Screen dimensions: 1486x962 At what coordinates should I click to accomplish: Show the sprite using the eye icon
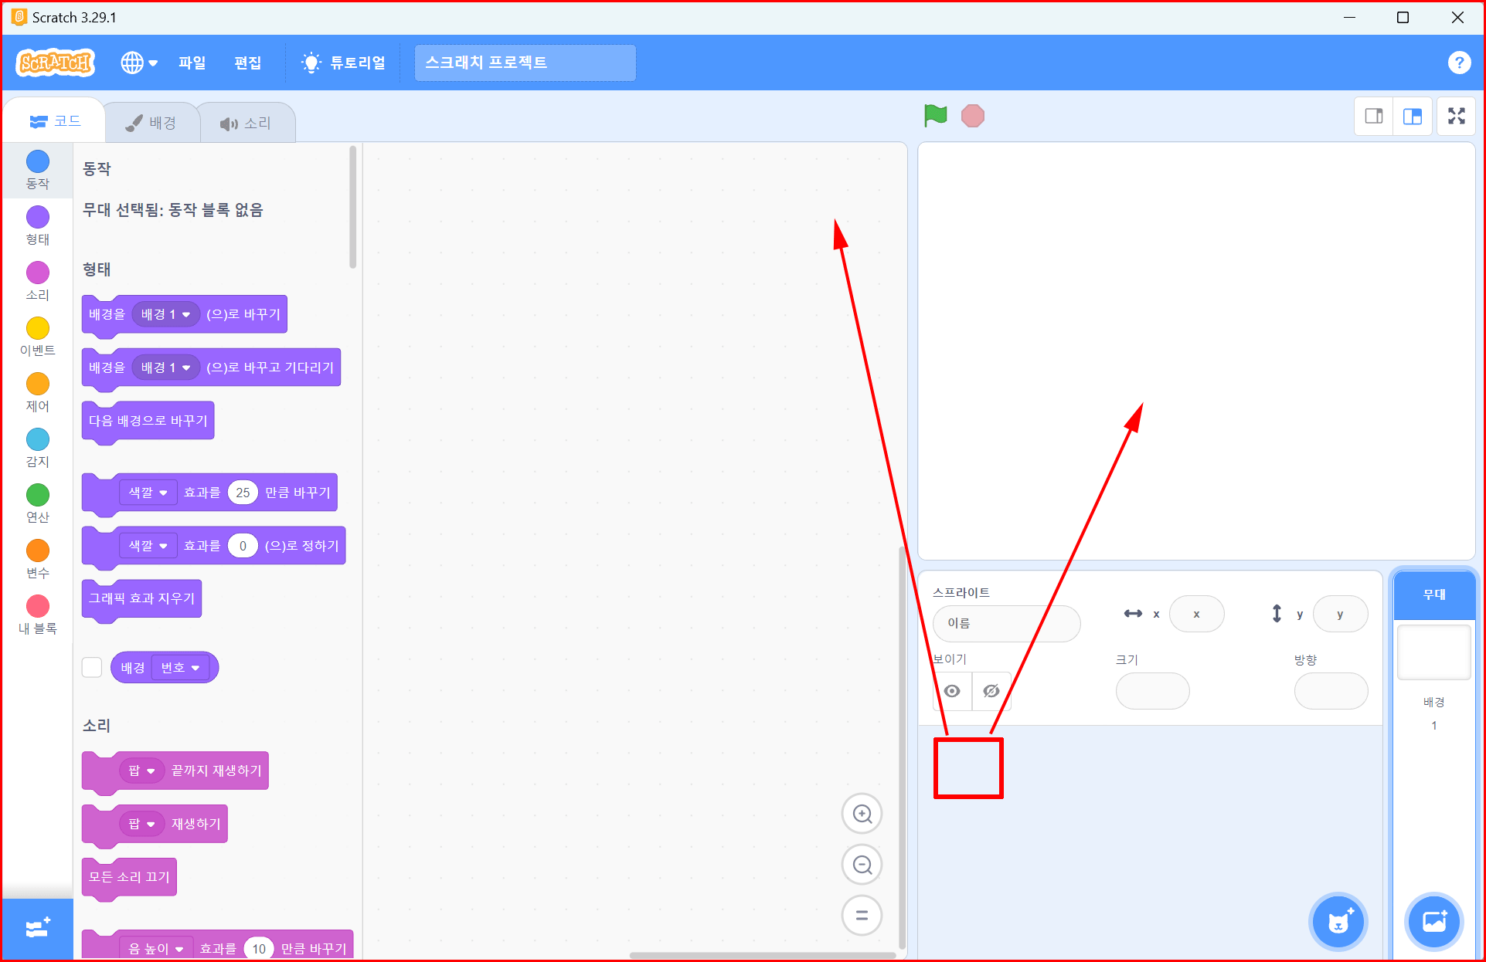pyautogui.click(x=952, y=691)
